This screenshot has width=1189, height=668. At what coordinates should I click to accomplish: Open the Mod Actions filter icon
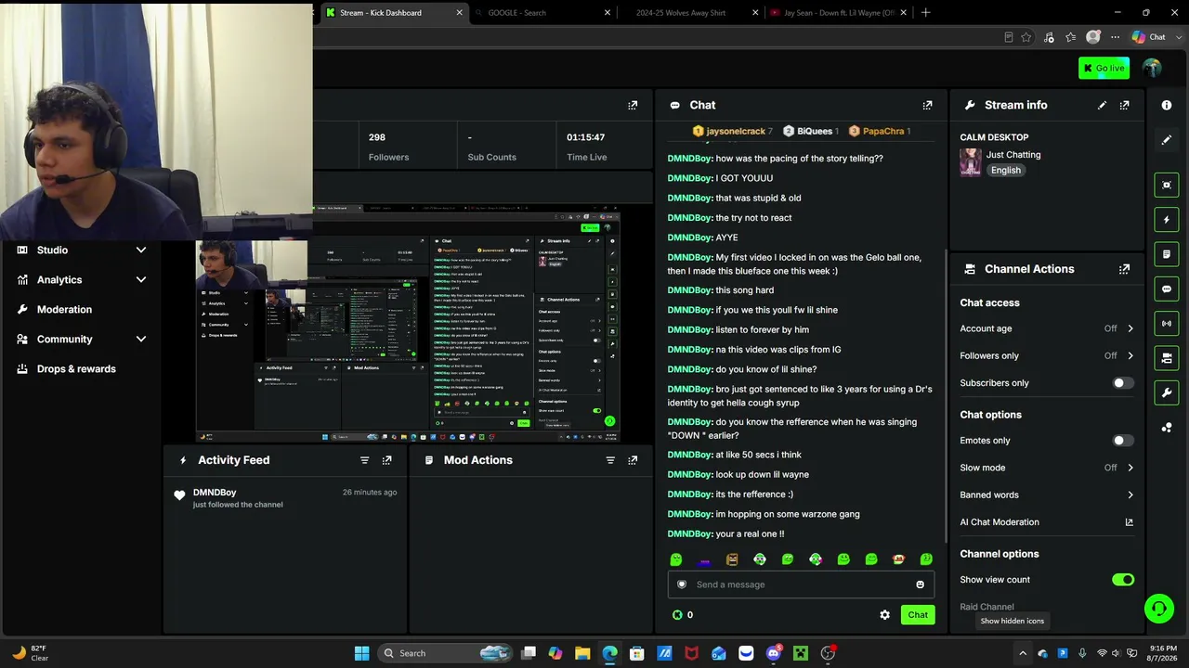click(610, 460)
